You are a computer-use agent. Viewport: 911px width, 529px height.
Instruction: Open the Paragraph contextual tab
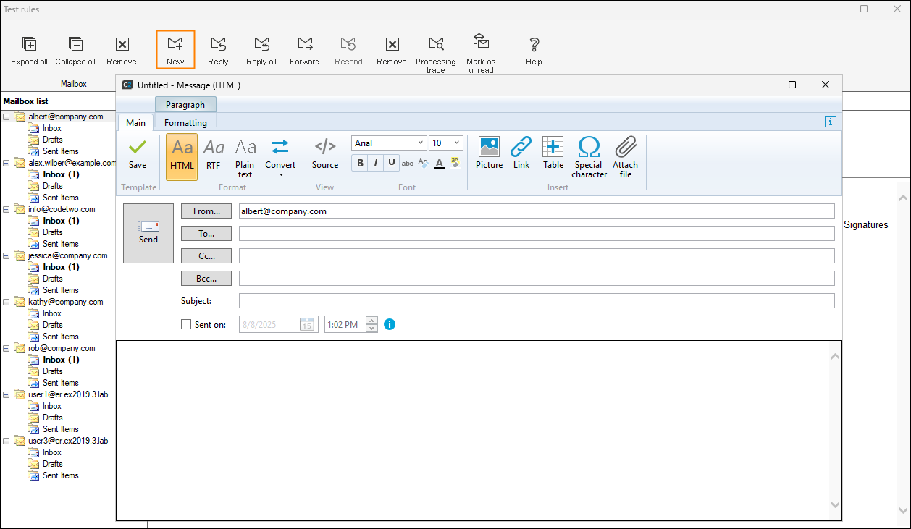coord(185,105)
